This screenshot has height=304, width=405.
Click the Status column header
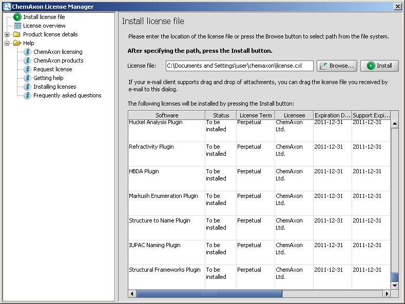221,115
